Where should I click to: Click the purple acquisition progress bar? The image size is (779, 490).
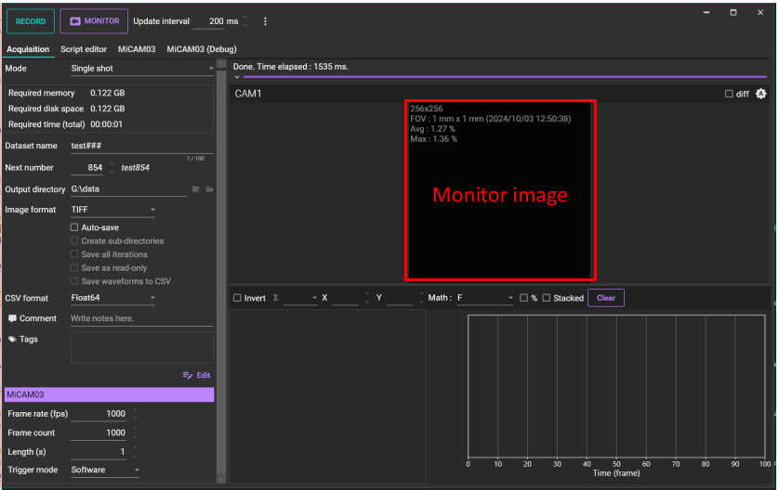pos(505,77)
